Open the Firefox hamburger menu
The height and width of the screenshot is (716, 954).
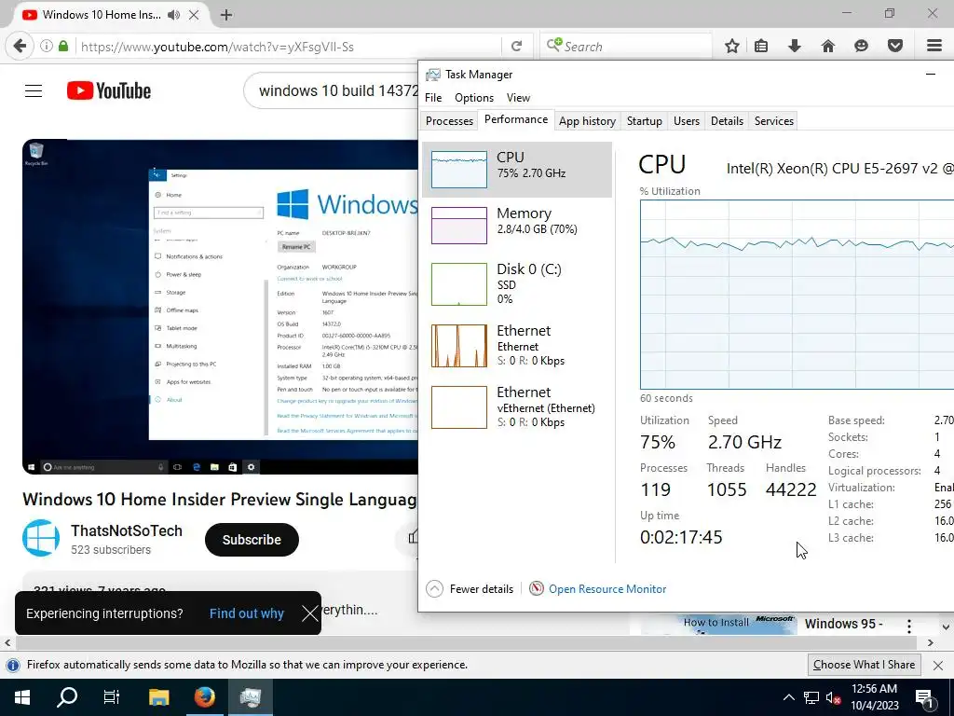point(934,47)
